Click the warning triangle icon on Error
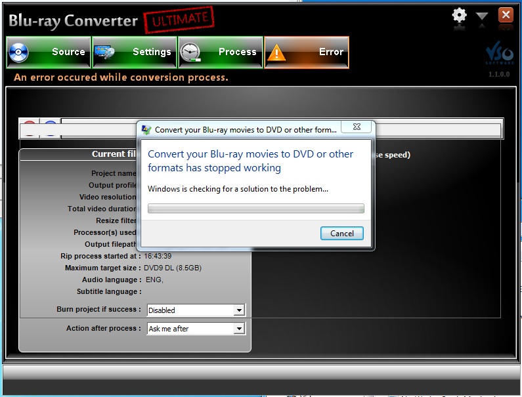The width and height of the screenshot is (522, 397). coord(276,53)
